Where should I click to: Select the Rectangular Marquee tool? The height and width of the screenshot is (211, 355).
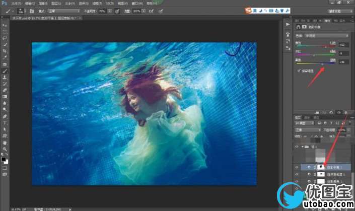coord(5,31)
